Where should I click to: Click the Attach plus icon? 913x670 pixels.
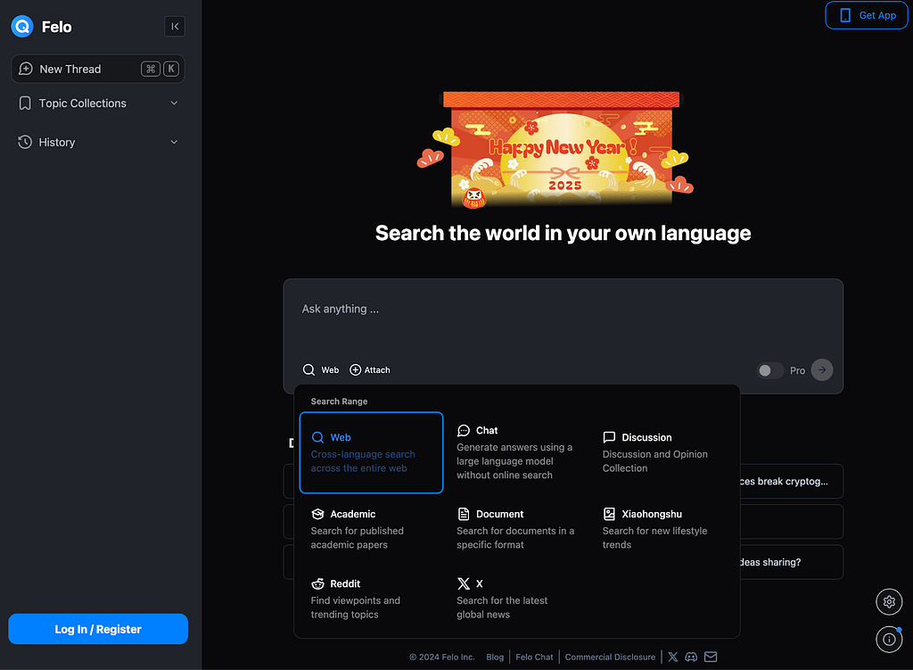pos(355,370)
